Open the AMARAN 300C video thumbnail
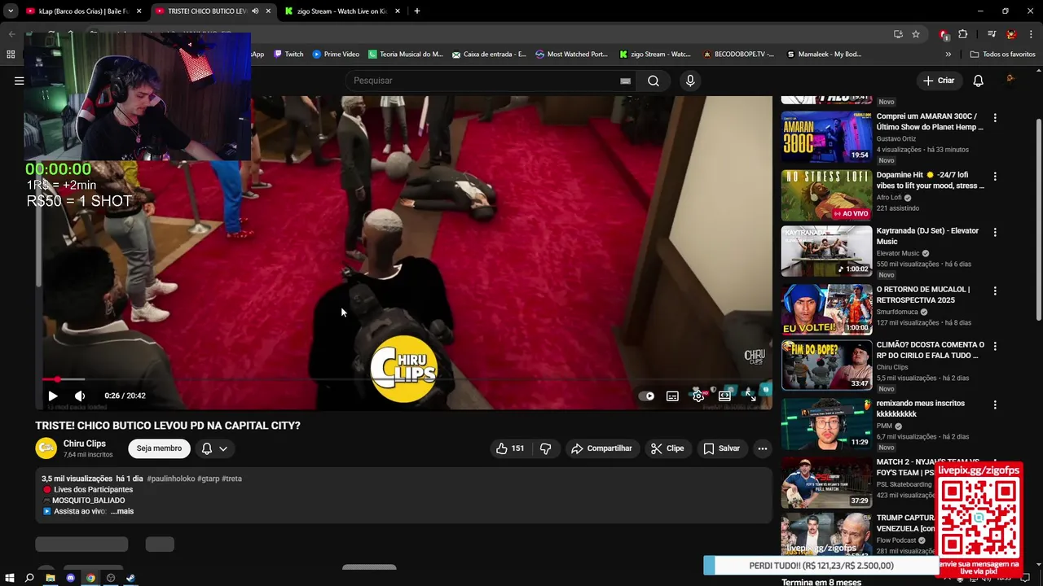Image resolution: width=1043 pixels, height=586 pixels. 826,137
